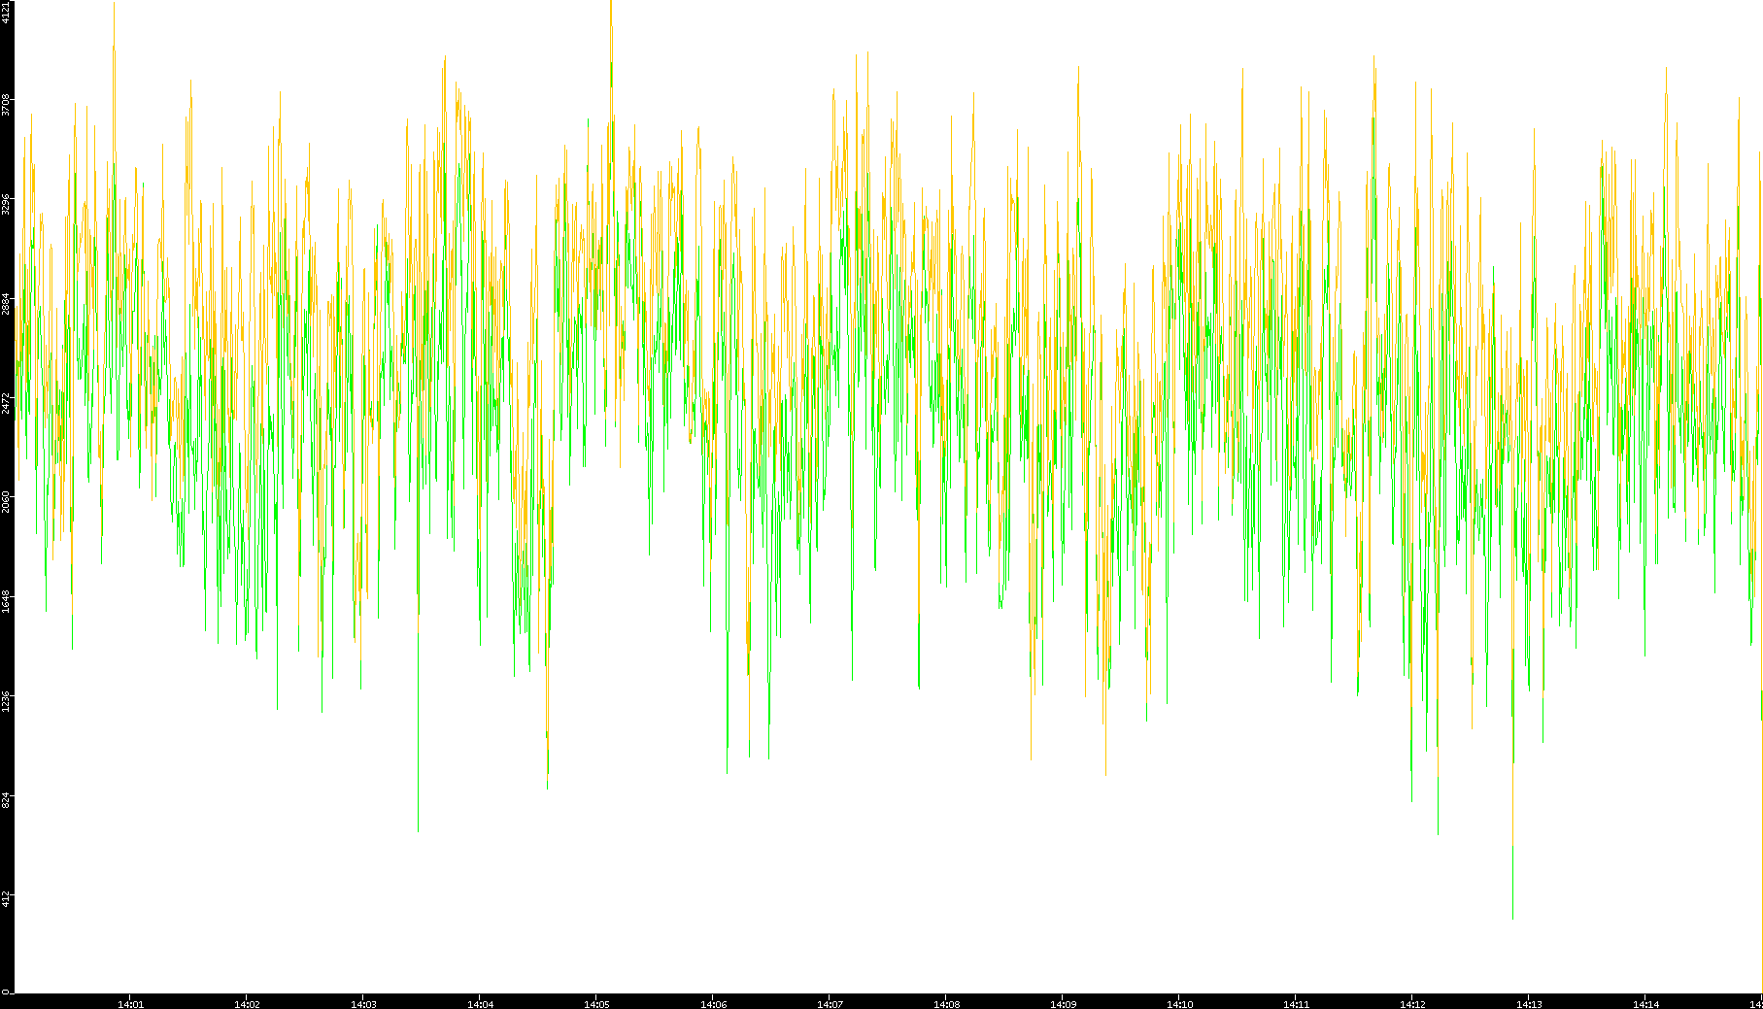Select the 14:14 time axis label
1763x1009 pixels.
pyautogui.click(x=1645, y=1004)
